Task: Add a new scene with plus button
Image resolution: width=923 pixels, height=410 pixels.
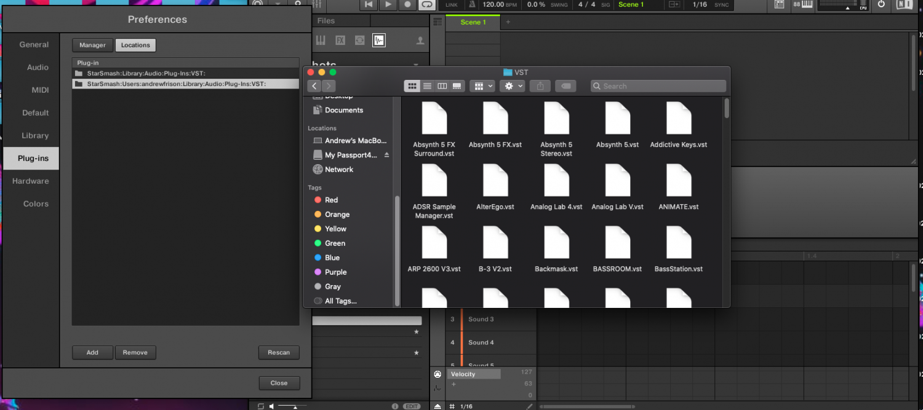Action: point(508,22)
